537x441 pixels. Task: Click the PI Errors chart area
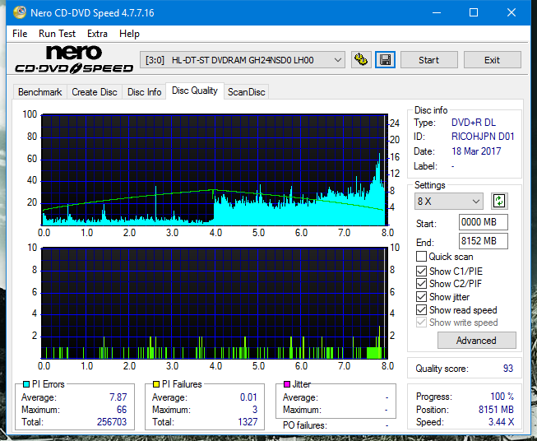point(215,169)
